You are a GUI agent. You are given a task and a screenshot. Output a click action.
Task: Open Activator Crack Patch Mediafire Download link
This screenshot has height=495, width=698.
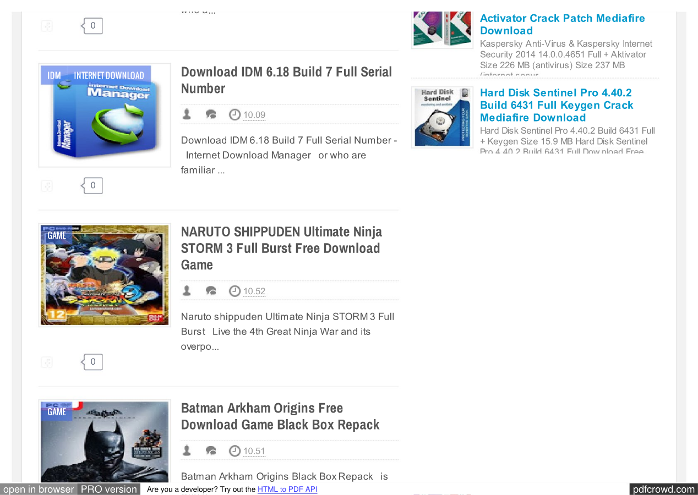pyautogui.click(x=562, y=24)
